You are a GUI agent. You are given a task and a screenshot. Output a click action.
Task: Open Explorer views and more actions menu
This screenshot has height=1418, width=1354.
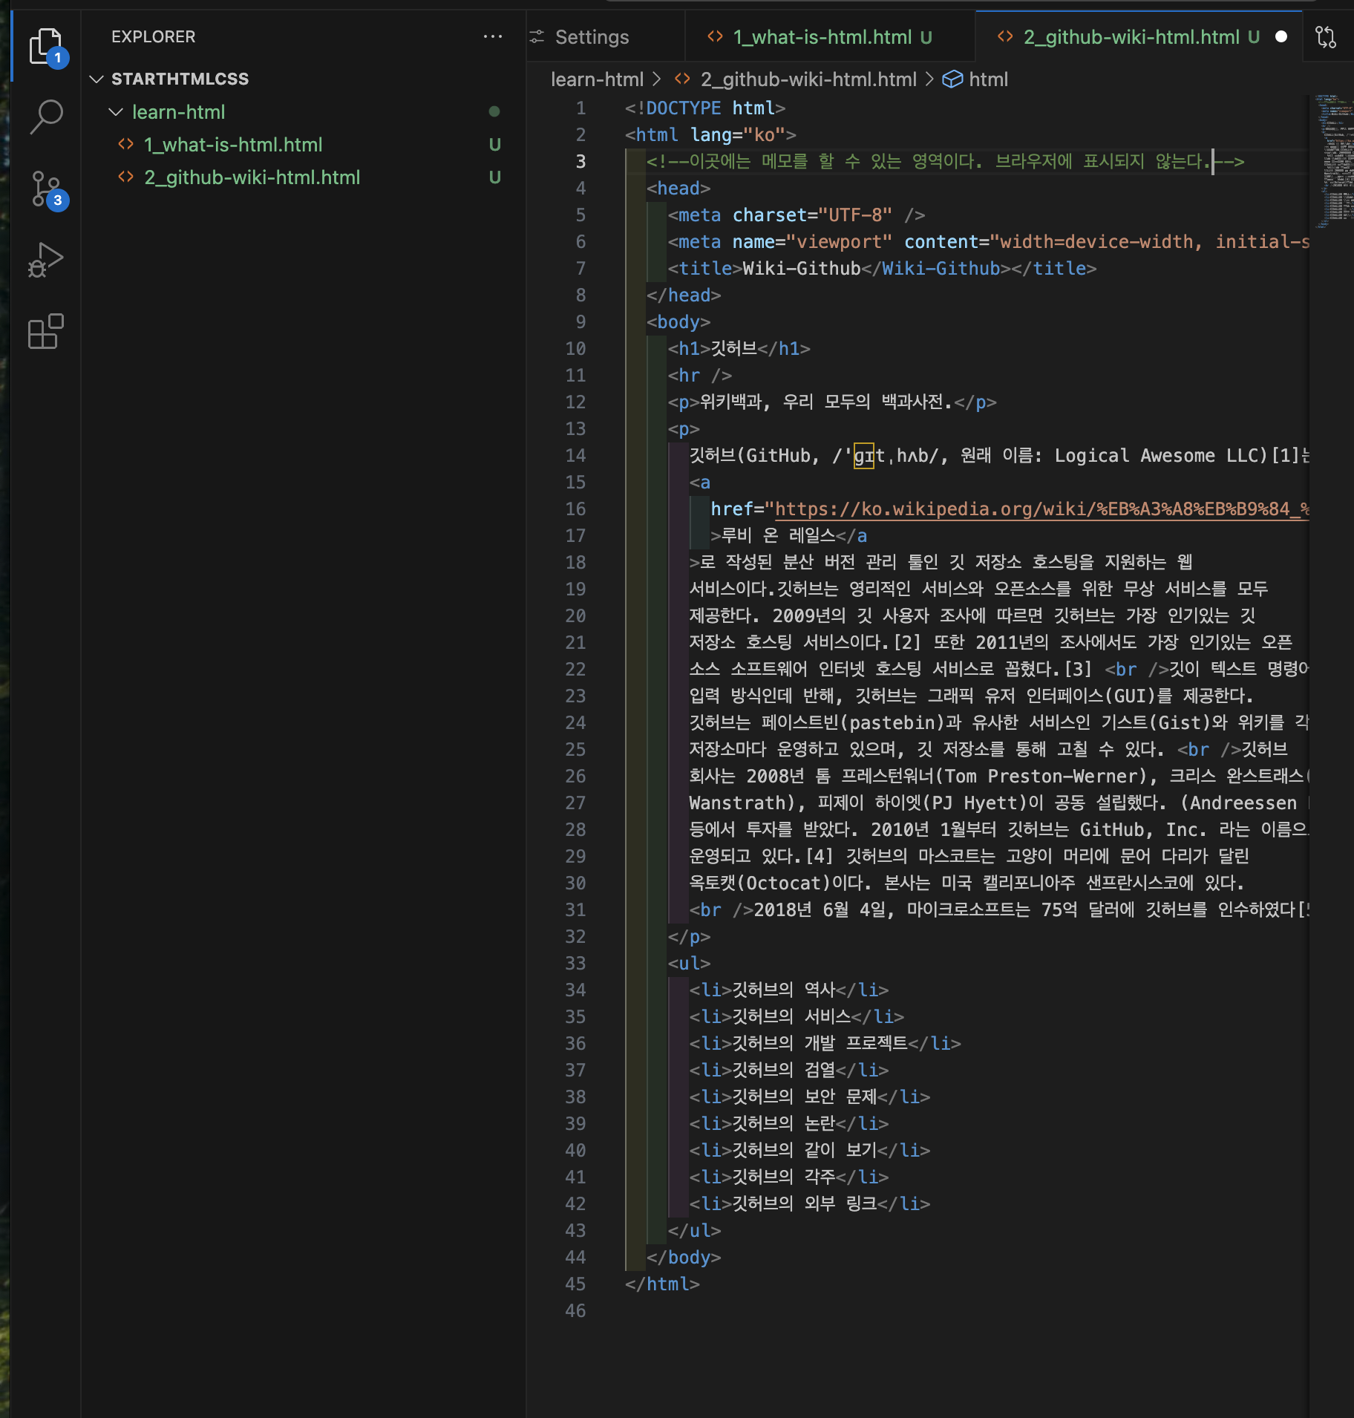pos(493,36)
